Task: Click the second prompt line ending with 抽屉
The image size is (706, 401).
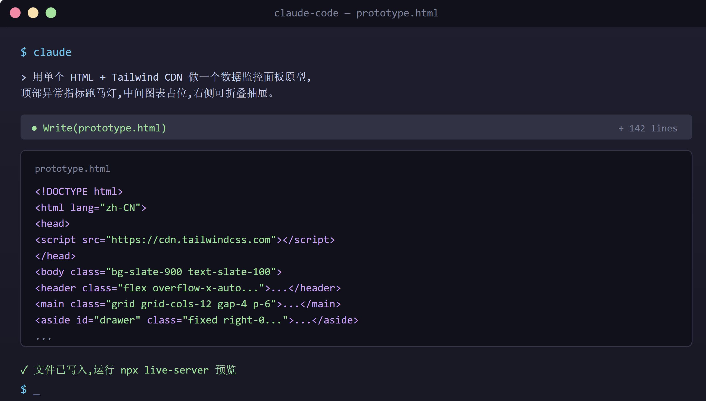Action: pos(148,93)
